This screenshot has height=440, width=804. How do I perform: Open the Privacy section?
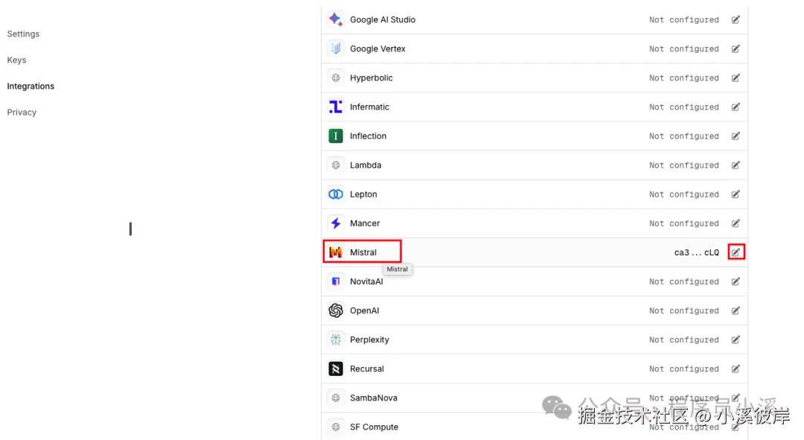point(22,112)
